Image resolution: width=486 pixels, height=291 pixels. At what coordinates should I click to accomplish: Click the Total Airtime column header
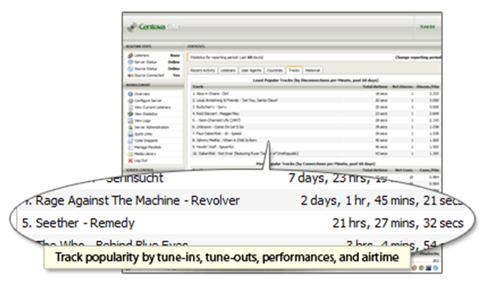(375, 87)
